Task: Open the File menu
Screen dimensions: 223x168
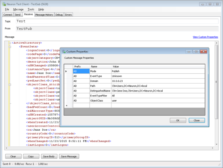Action: point(7,9)
